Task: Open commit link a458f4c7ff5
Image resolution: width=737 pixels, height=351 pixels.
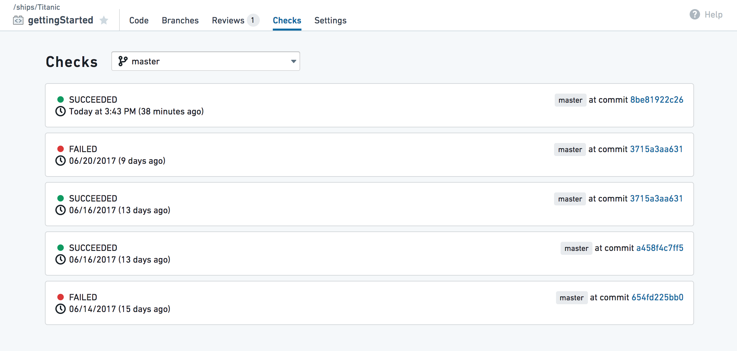Action: click(660, 248)
